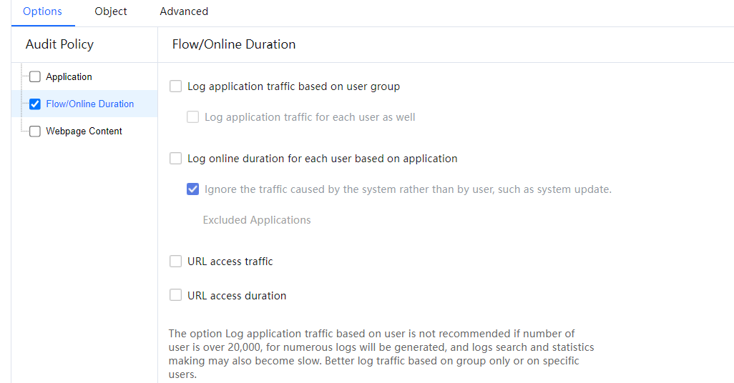Select the Webpage Content tree label

coord(84,131)
